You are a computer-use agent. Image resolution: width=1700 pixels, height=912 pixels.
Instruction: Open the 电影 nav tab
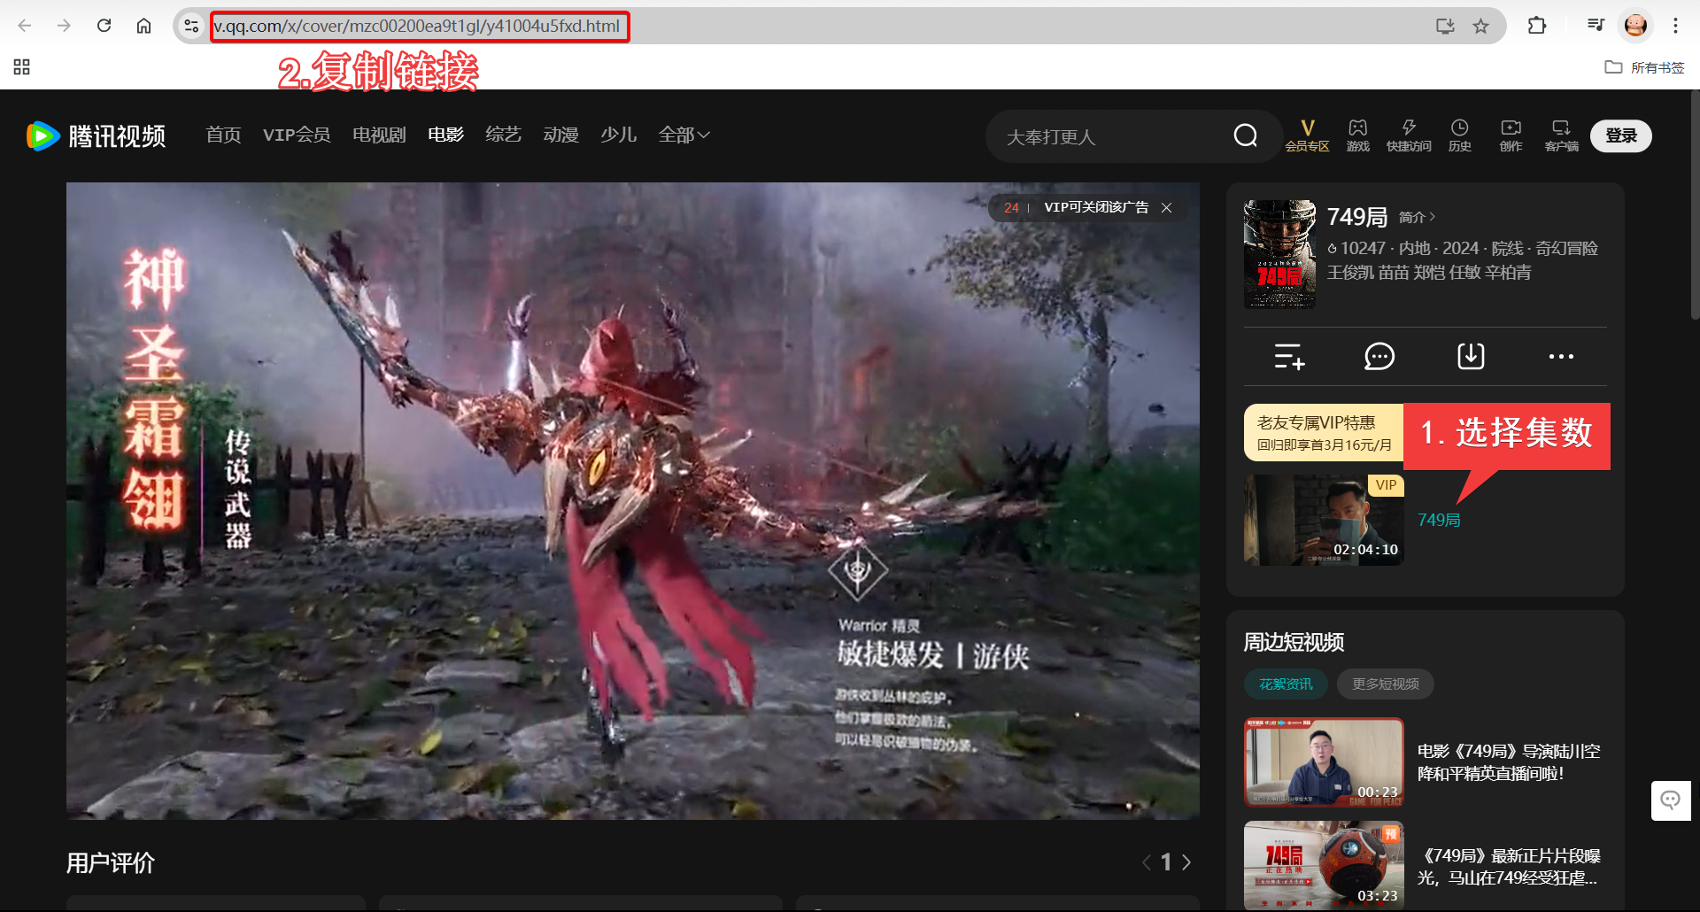(445, 135)
